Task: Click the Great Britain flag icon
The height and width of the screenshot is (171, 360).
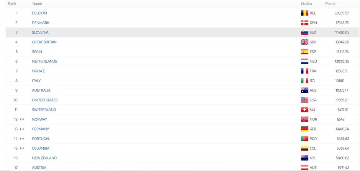Action: pos(304,42)
